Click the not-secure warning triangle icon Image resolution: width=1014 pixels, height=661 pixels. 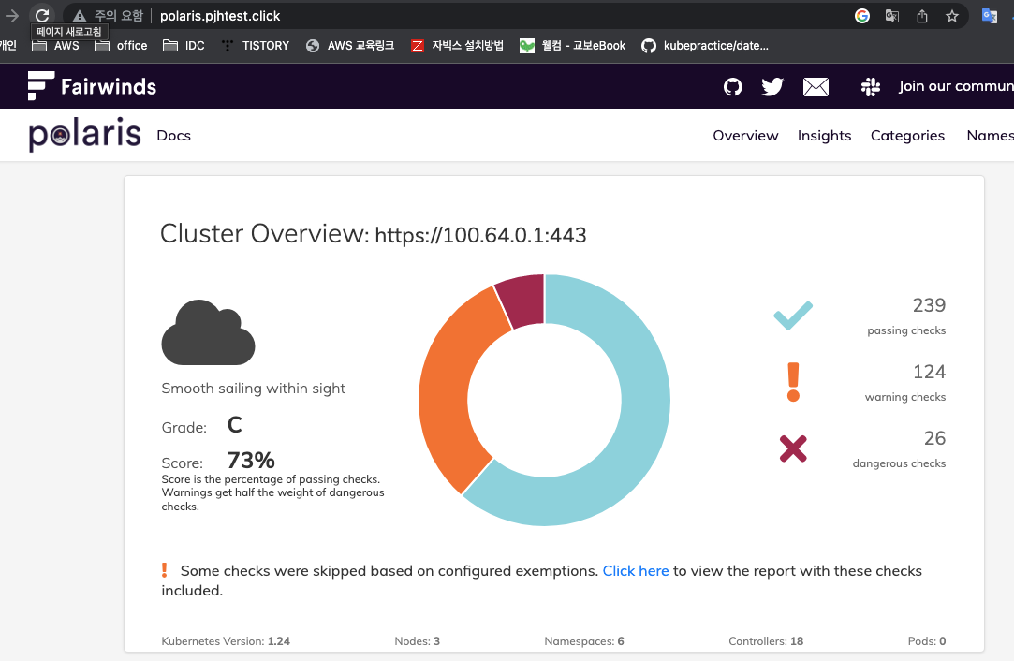(79, 16)
